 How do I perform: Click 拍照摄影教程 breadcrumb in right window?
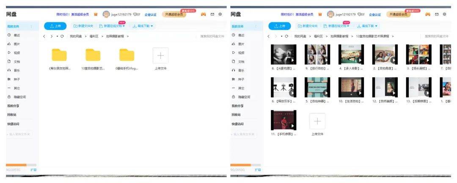[x=339, y=36]
